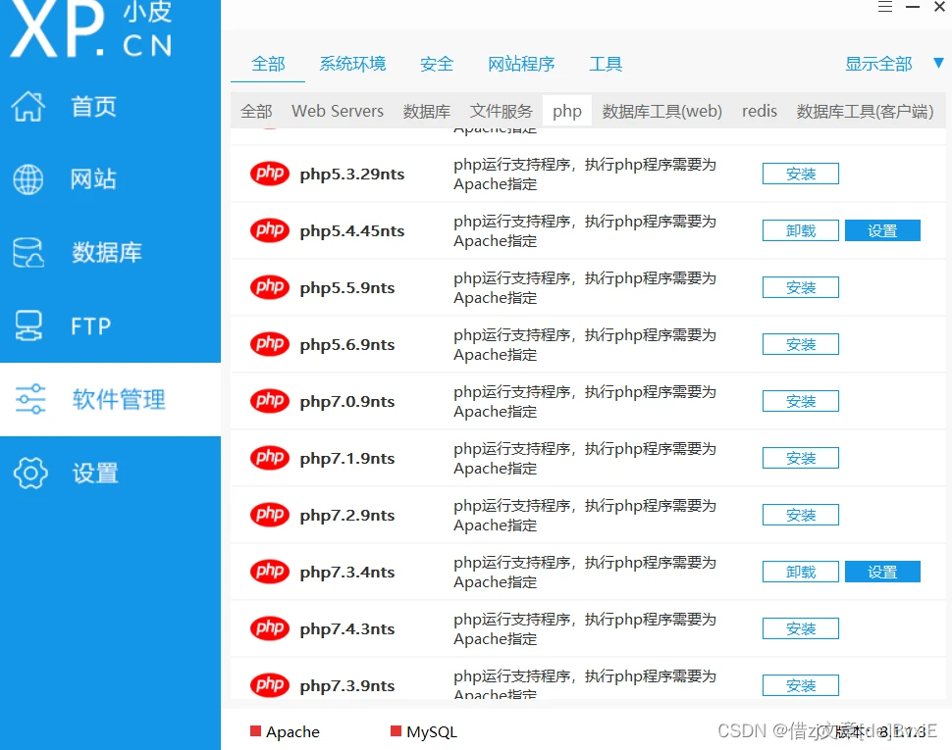This screenshot has height=750, width=952.
Task: Click the php7.3.9nts logo icon
Action: (270, 685)
